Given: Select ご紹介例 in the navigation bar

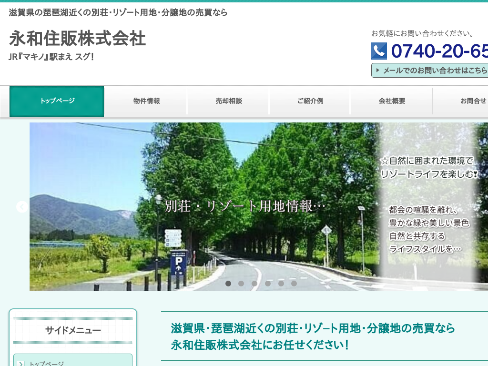Looking at the screenshot, I should coord(310,101).
